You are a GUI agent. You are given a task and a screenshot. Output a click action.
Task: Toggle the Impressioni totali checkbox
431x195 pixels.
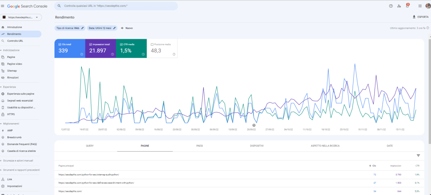point(91,44)
